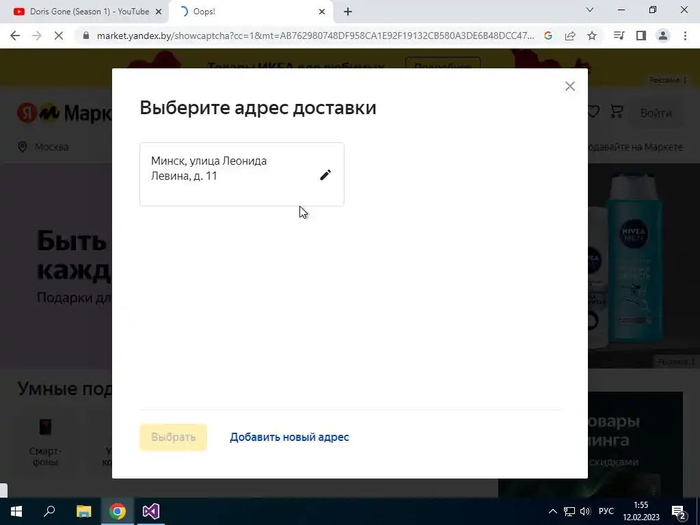Switch РУС input language
The width and height of the screenshot is (700, 525).
606,511
